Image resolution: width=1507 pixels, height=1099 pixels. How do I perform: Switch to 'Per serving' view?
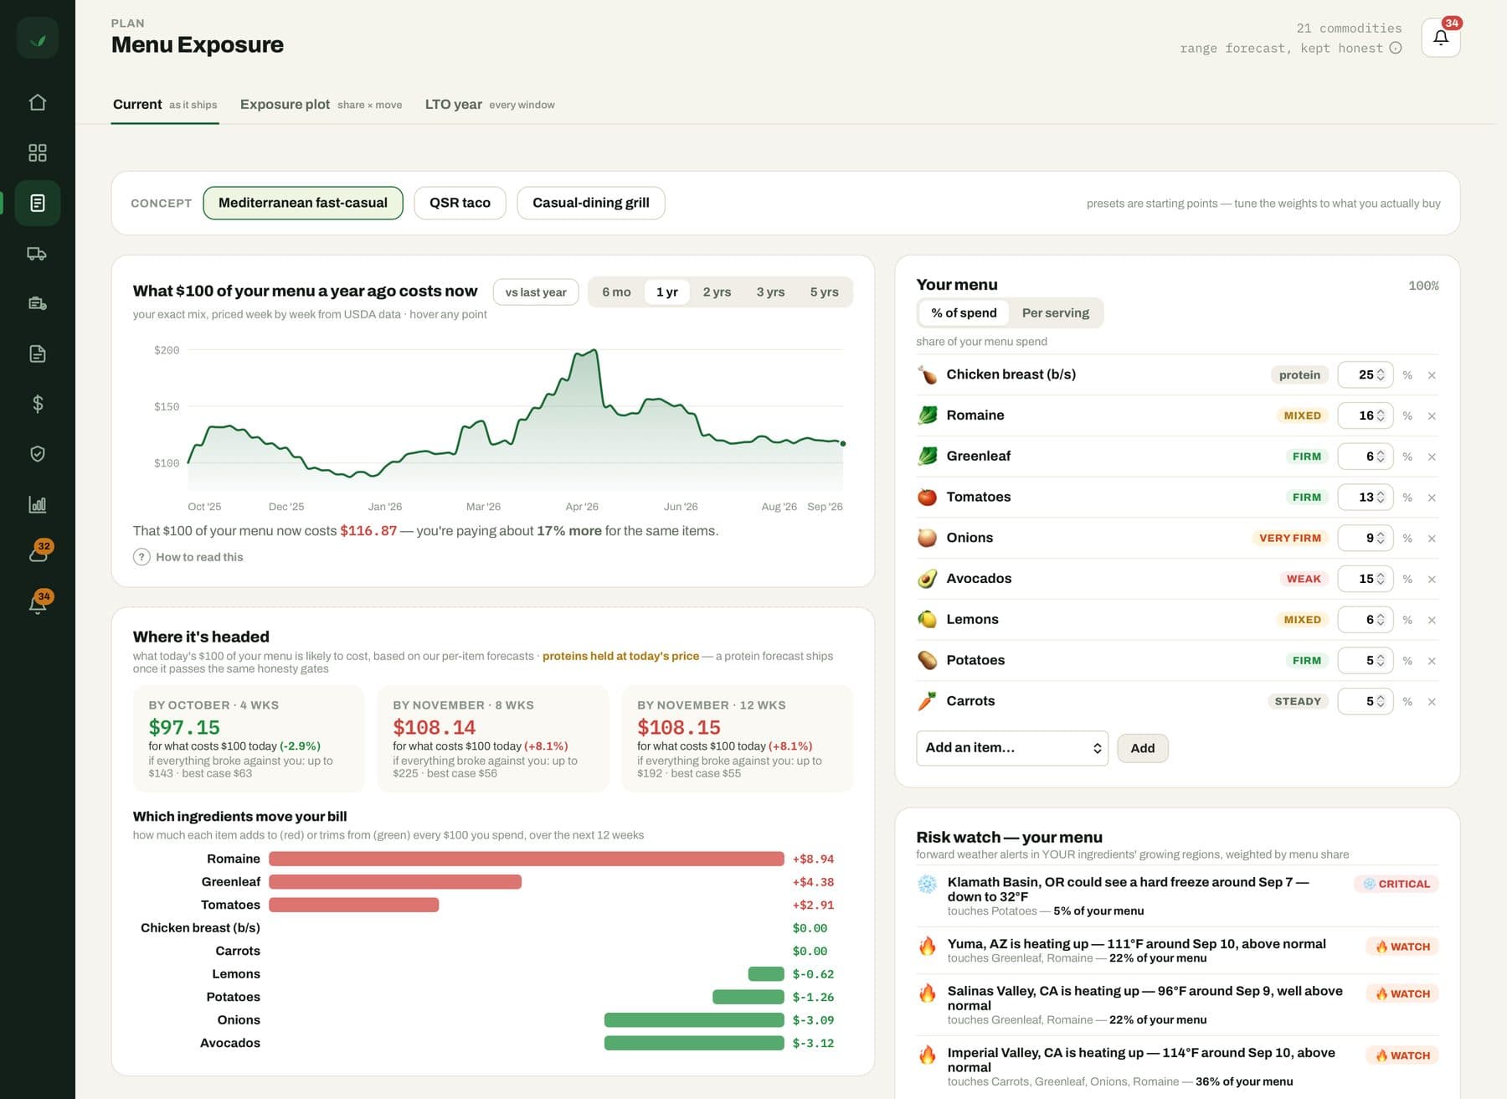[1055, 312]
